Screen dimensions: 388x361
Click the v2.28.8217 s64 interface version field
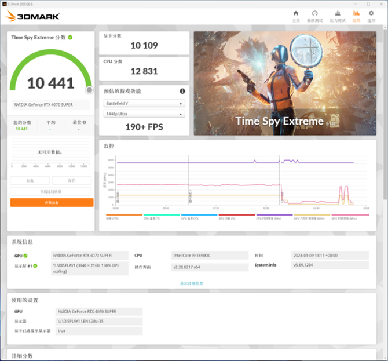point(210,267)
